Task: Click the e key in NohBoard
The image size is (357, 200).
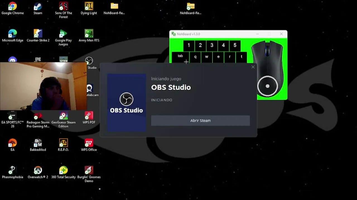Action: coord(218,57)
